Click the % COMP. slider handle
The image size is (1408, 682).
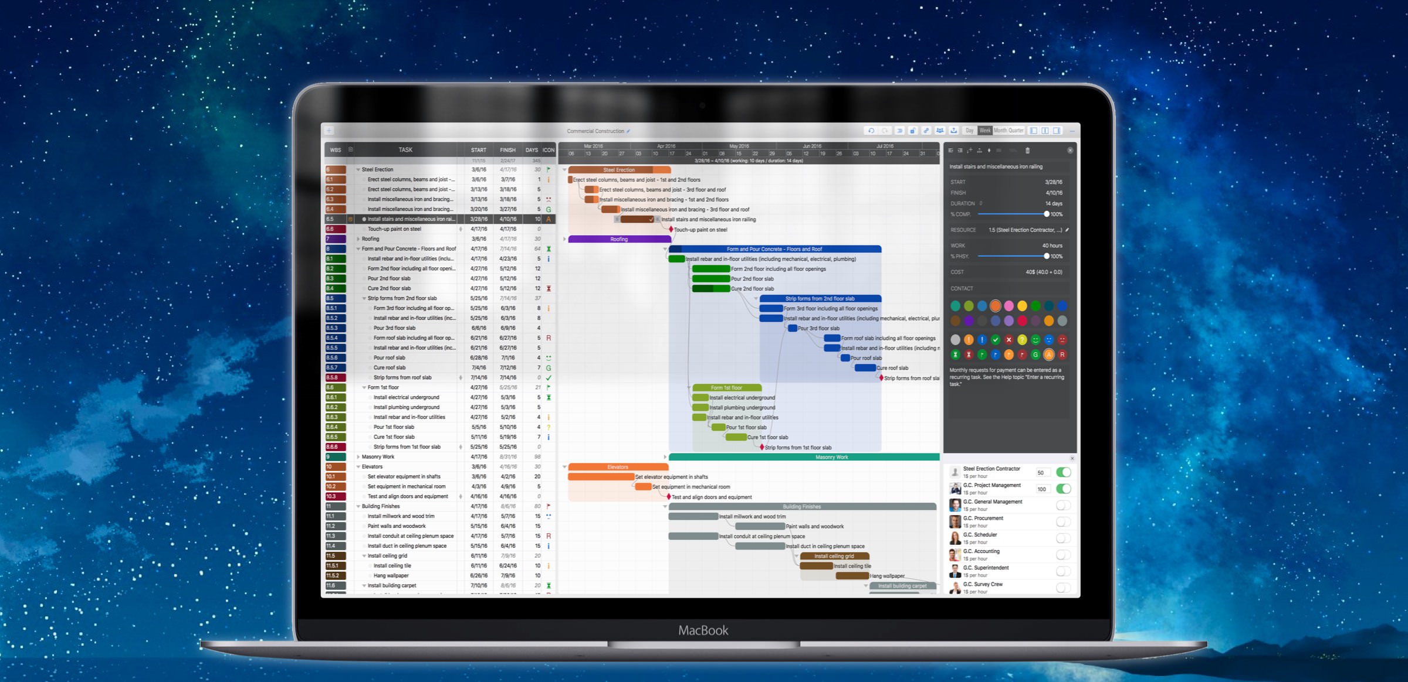point(1046,214)
